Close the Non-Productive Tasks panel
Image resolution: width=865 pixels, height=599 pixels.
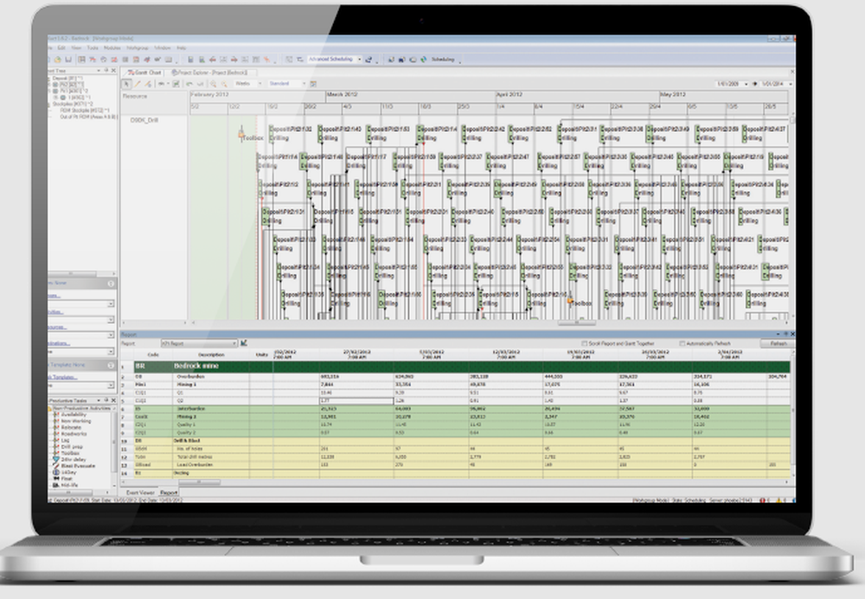click(x=113, y=400)
